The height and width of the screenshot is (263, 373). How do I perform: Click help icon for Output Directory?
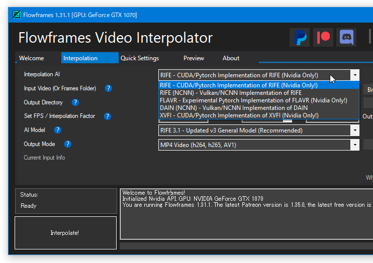tap(75, 102)
